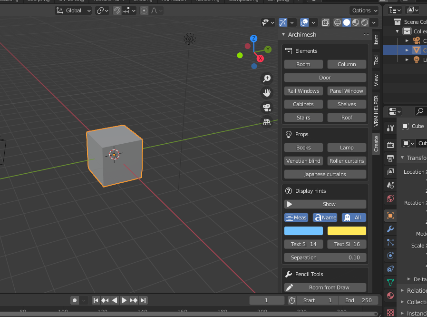Play animation in reverse
The image size is (427, 317).
click(x=115, y=300)
